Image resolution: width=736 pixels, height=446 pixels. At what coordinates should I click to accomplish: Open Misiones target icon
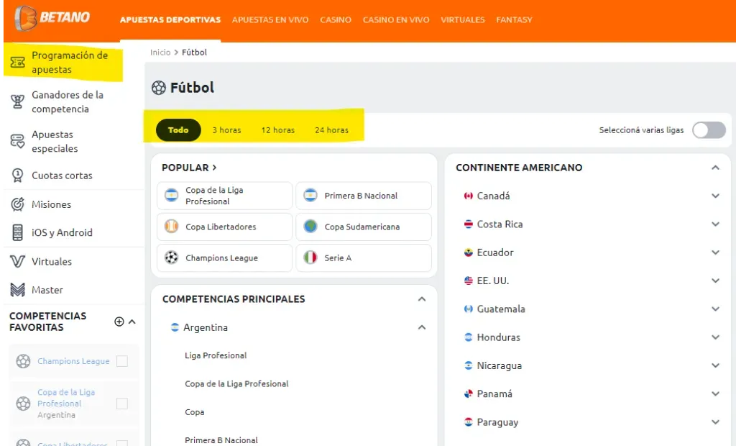pyautogui.click(x=18, y=204)
